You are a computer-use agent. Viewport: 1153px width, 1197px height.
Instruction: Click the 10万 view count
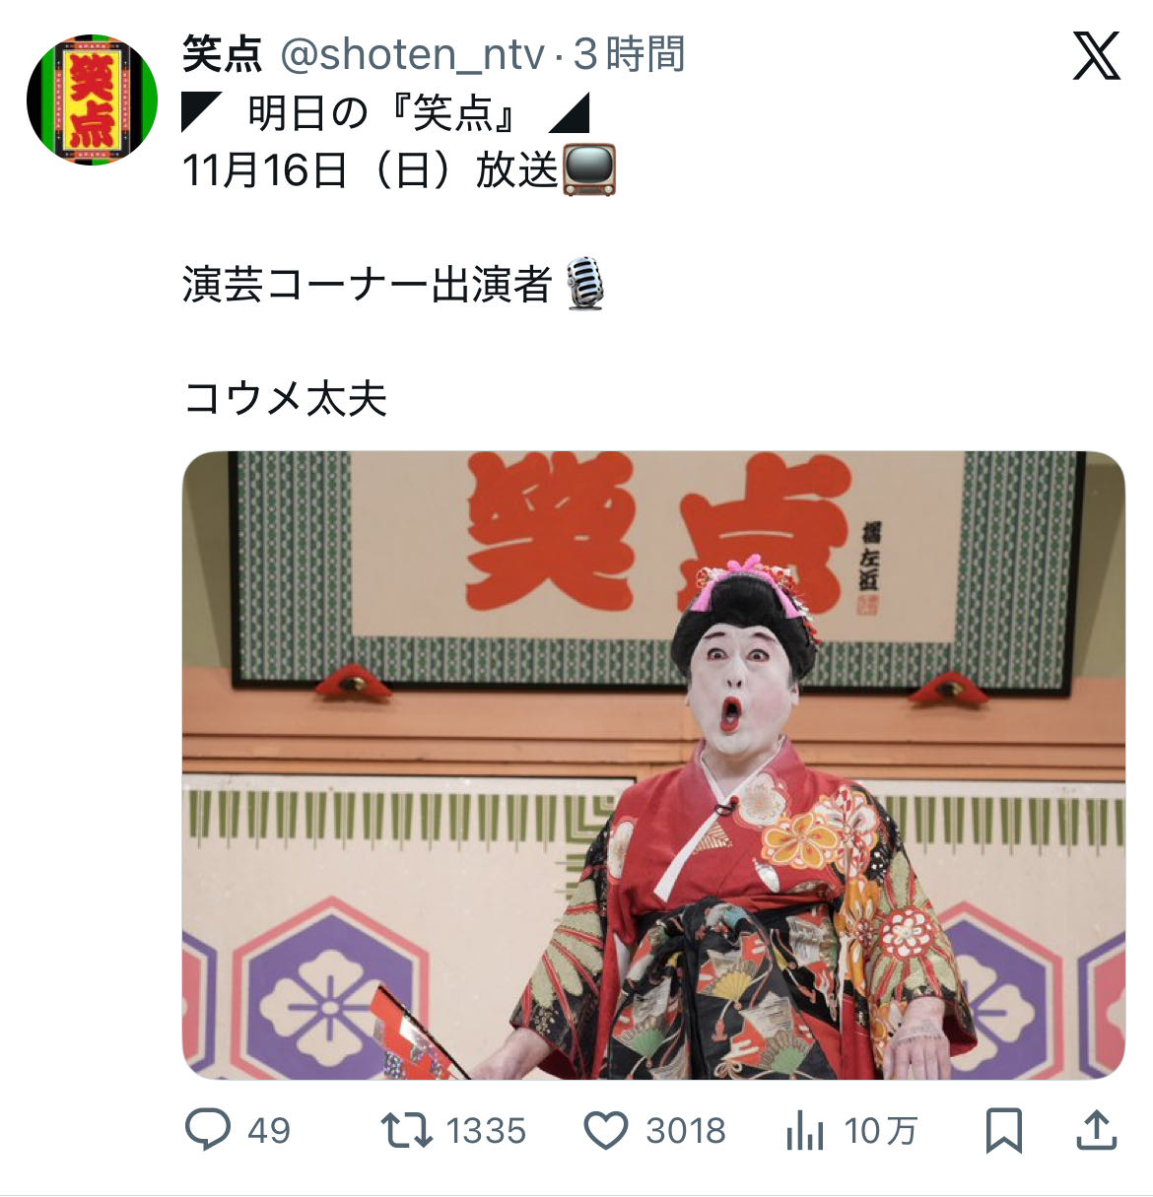point(881,1131)
